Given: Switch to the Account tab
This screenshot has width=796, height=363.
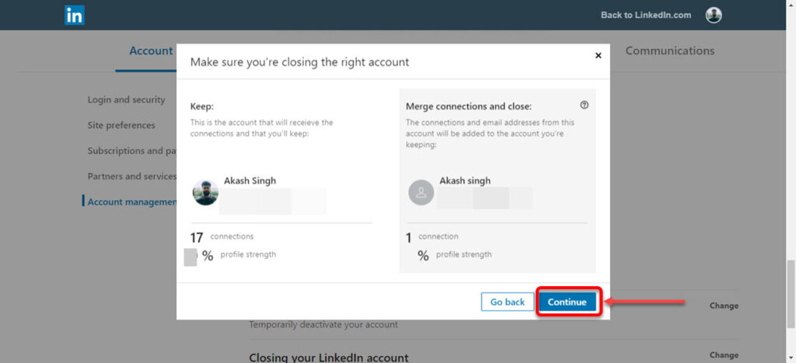Looking at the screenshot, I should [x=151, y=50].
